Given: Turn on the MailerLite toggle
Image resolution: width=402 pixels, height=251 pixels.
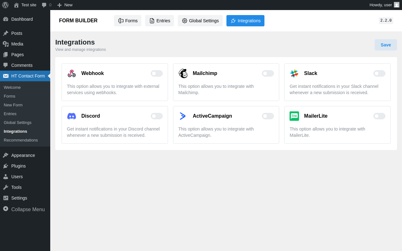Looking at the screenshot, I should tap(379, 116).
